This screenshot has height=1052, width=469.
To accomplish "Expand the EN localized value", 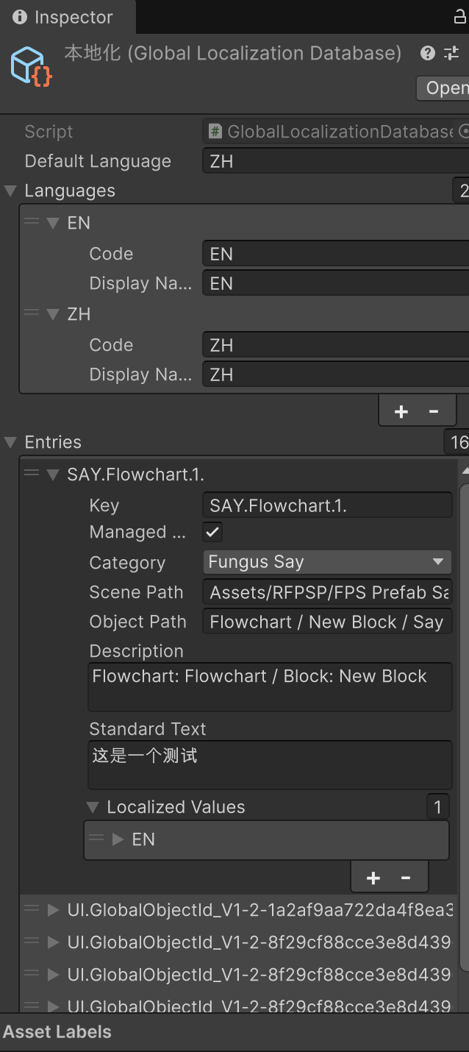I will pos(118,839).
